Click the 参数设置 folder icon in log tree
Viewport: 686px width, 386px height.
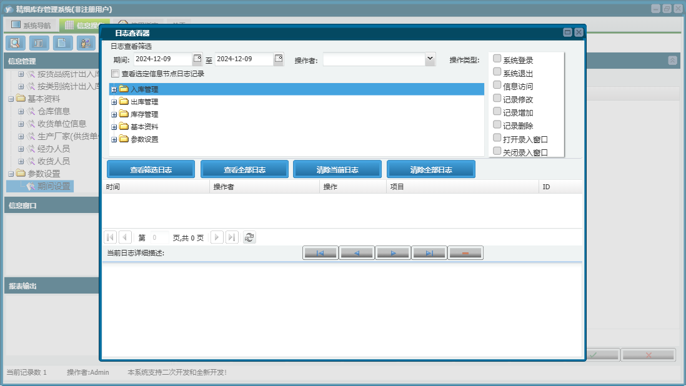click(x=124, y=139)
